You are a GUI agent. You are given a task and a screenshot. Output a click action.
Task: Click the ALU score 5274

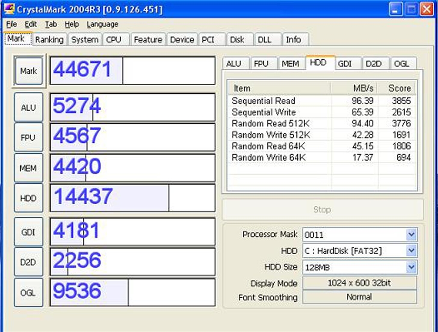pyautogui.click(x=77, y=106)
